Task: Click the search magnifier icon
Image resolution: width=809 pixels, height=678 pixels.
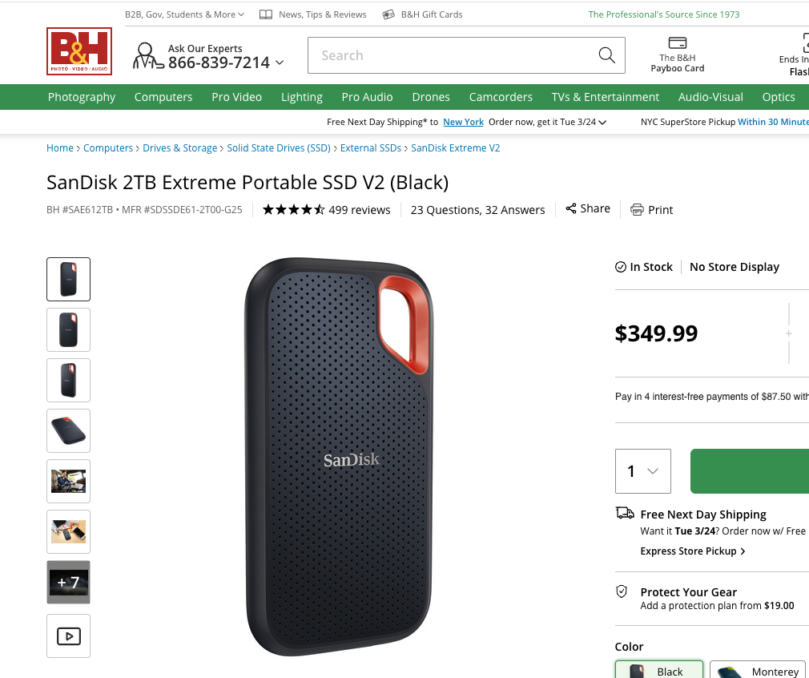Action: tap(607, 55)
